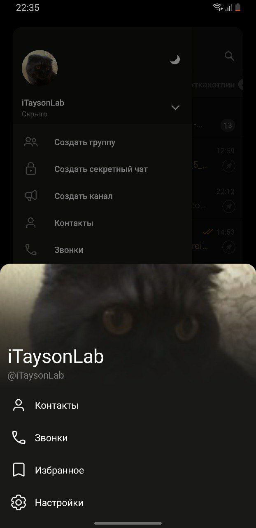Select Создать группу menu entry

pos(102,142)
